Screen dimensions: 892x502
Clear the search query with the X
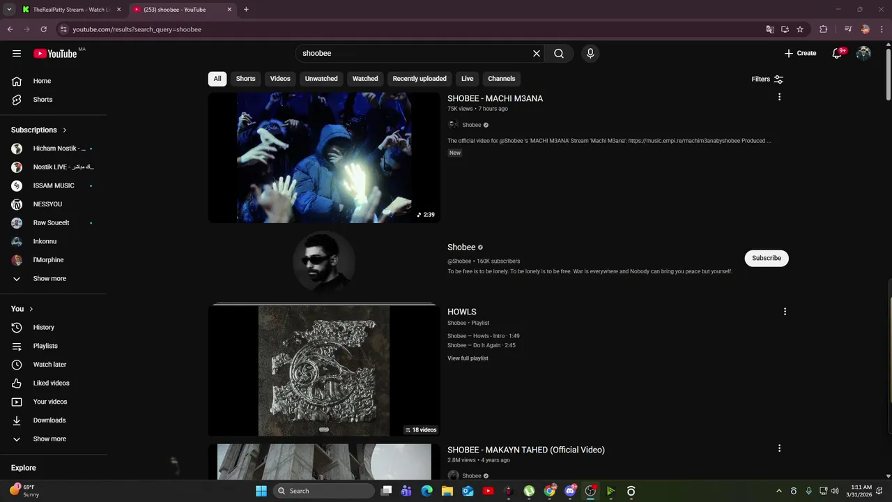click(x=537, y=53)
